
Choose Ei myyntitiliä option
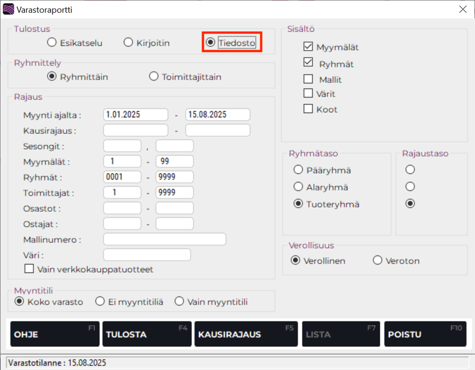click(99, 301)
